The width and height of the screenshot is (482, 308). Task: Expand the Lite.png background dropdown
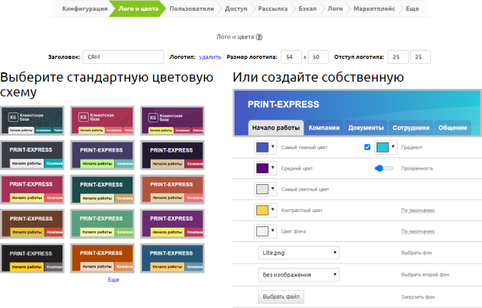298,253
